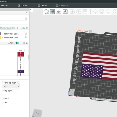
Task: Open the -135 dropdown field
Action: click(11, 87)
